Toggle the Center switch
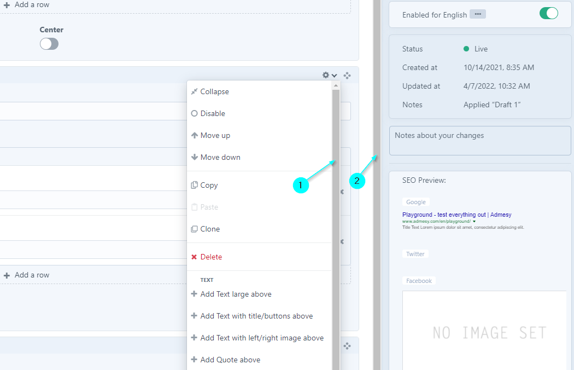 coord(49,44)
